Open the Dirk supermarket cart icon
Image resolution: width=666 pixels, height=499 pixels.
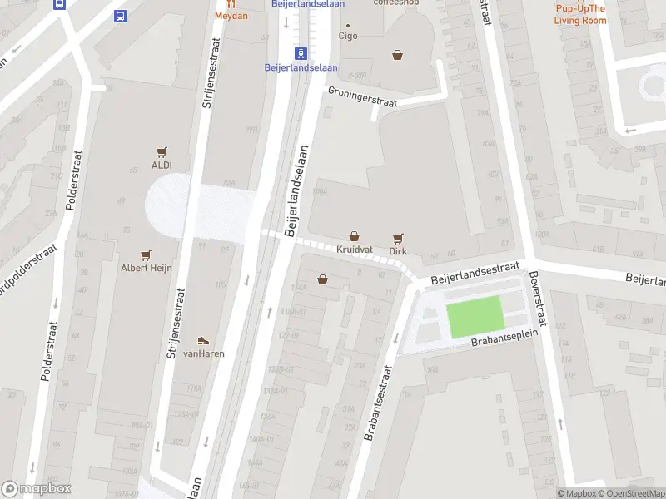[x=398, y=238]
